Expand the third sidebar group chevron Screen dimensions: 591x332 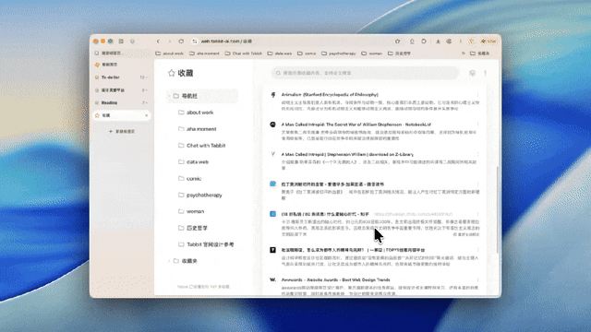[146, 90]
